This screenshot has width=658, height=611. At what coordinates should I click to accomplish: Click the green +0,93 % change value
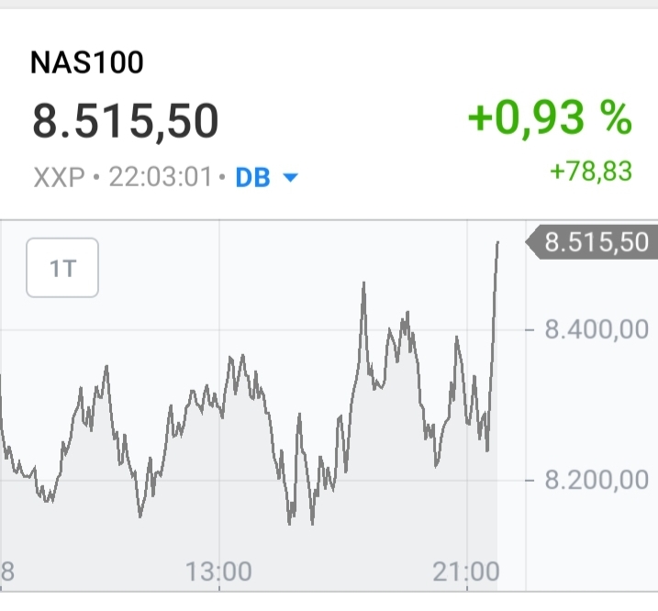(x=550, y=118)
